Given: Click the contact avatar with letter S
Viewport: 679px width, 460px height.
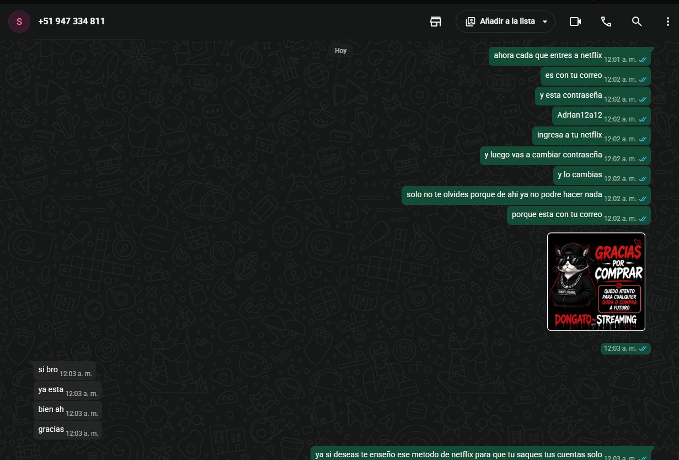Looking at the screenshot, I should point(19,22).
